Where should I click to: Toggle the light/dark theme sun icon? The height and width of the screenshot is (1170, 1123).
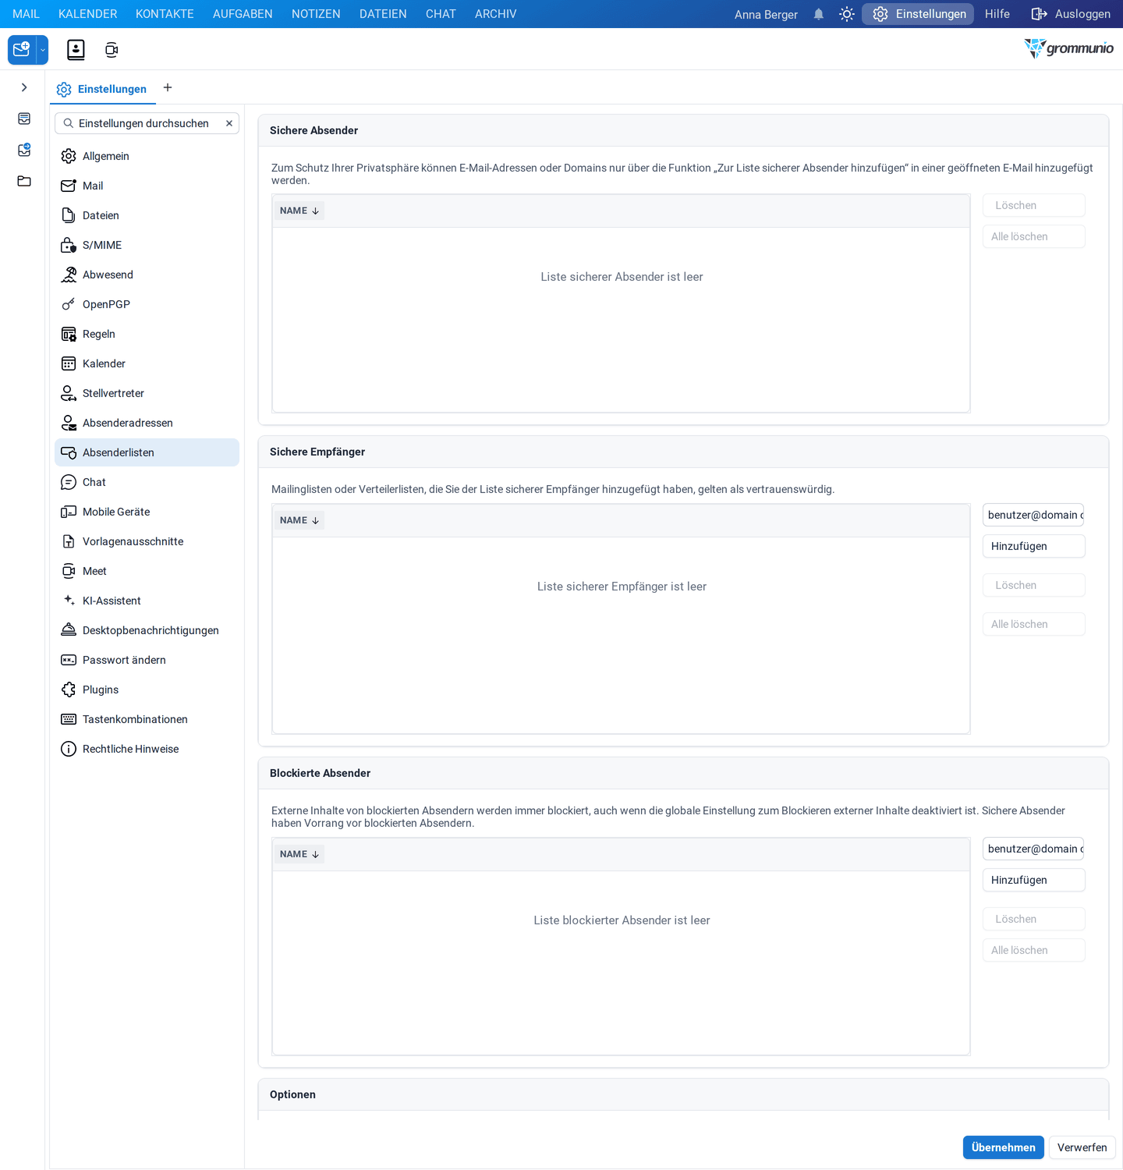coord(847,14)
